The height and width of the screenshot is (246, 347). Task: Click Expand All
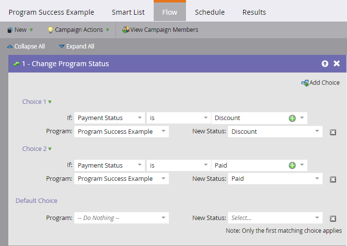tap(76, 47)
